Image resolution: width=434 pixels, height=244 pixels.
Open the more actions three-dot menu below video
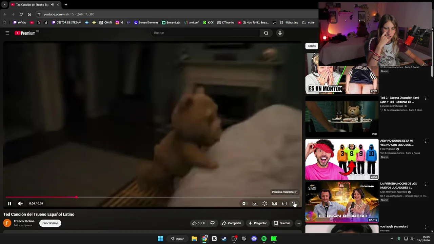point(298,223)
